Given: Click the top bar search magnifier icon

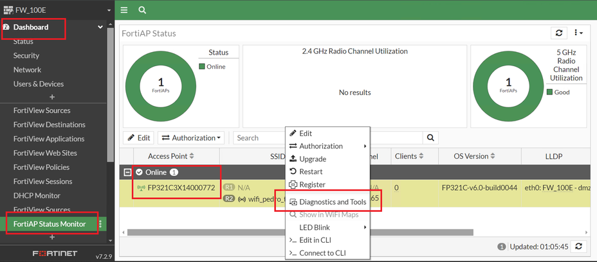Looking at the screenshot, I should [142, 10].
